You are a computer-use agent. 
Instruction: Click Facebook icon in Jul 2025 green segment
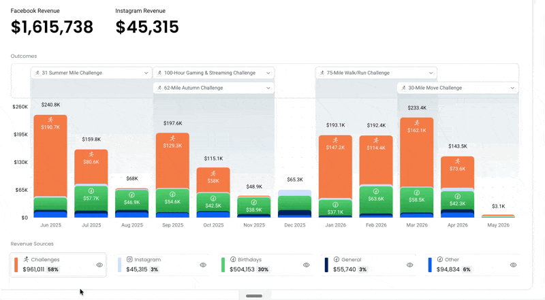pos(91,191)
